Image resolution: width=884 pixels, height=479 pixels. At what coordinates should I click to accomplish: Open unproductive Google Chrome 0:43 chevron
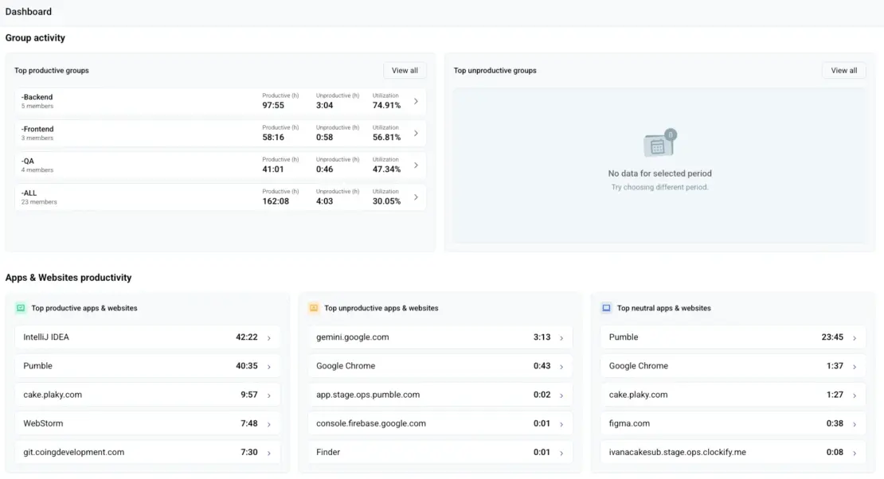561,367
